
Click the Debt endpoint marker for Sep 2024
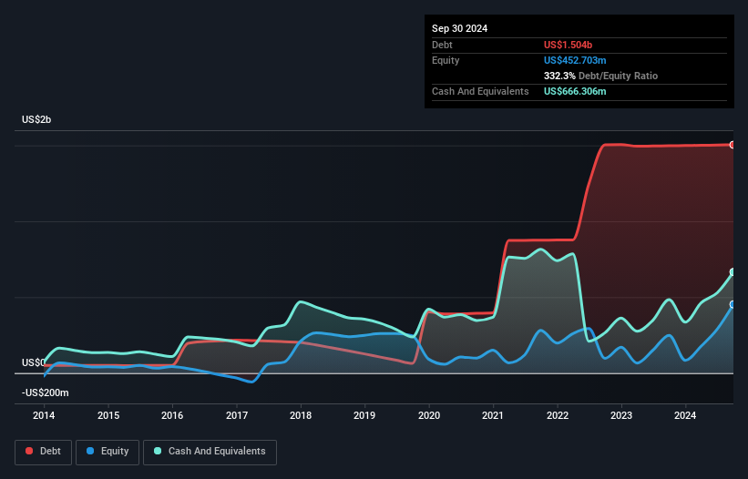733,145
